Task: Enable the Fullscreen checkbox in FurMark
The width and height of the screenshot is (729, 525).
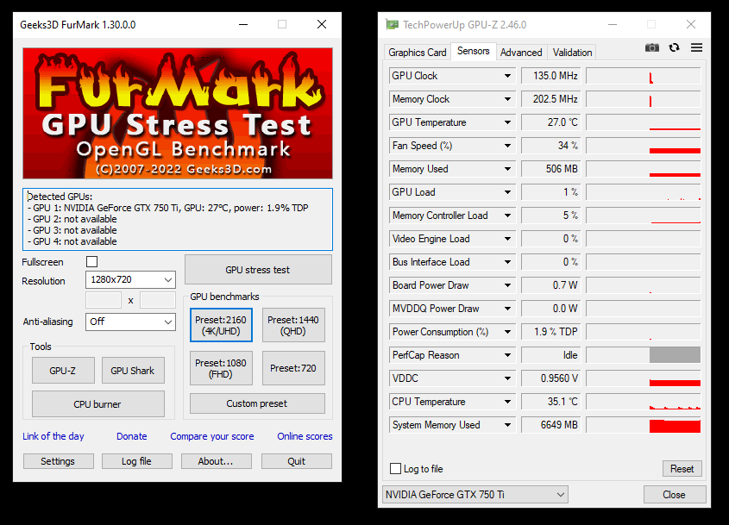Action: [x=92, y=261]
